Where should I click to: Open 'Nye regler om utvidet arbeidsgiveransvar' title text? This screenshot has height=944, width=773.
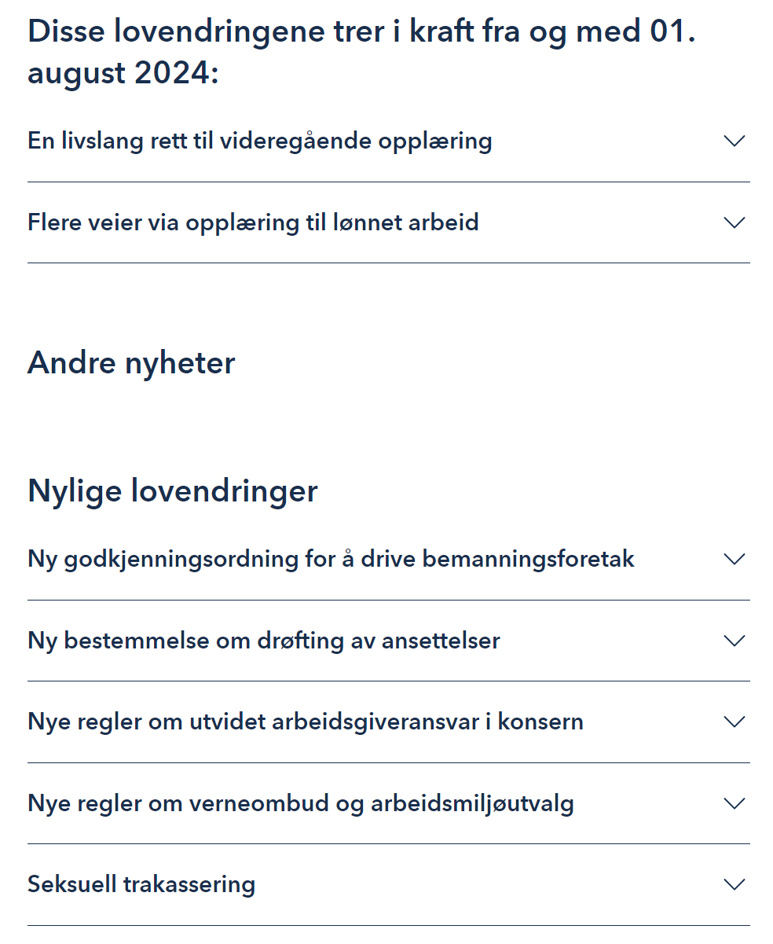point(306,722)
